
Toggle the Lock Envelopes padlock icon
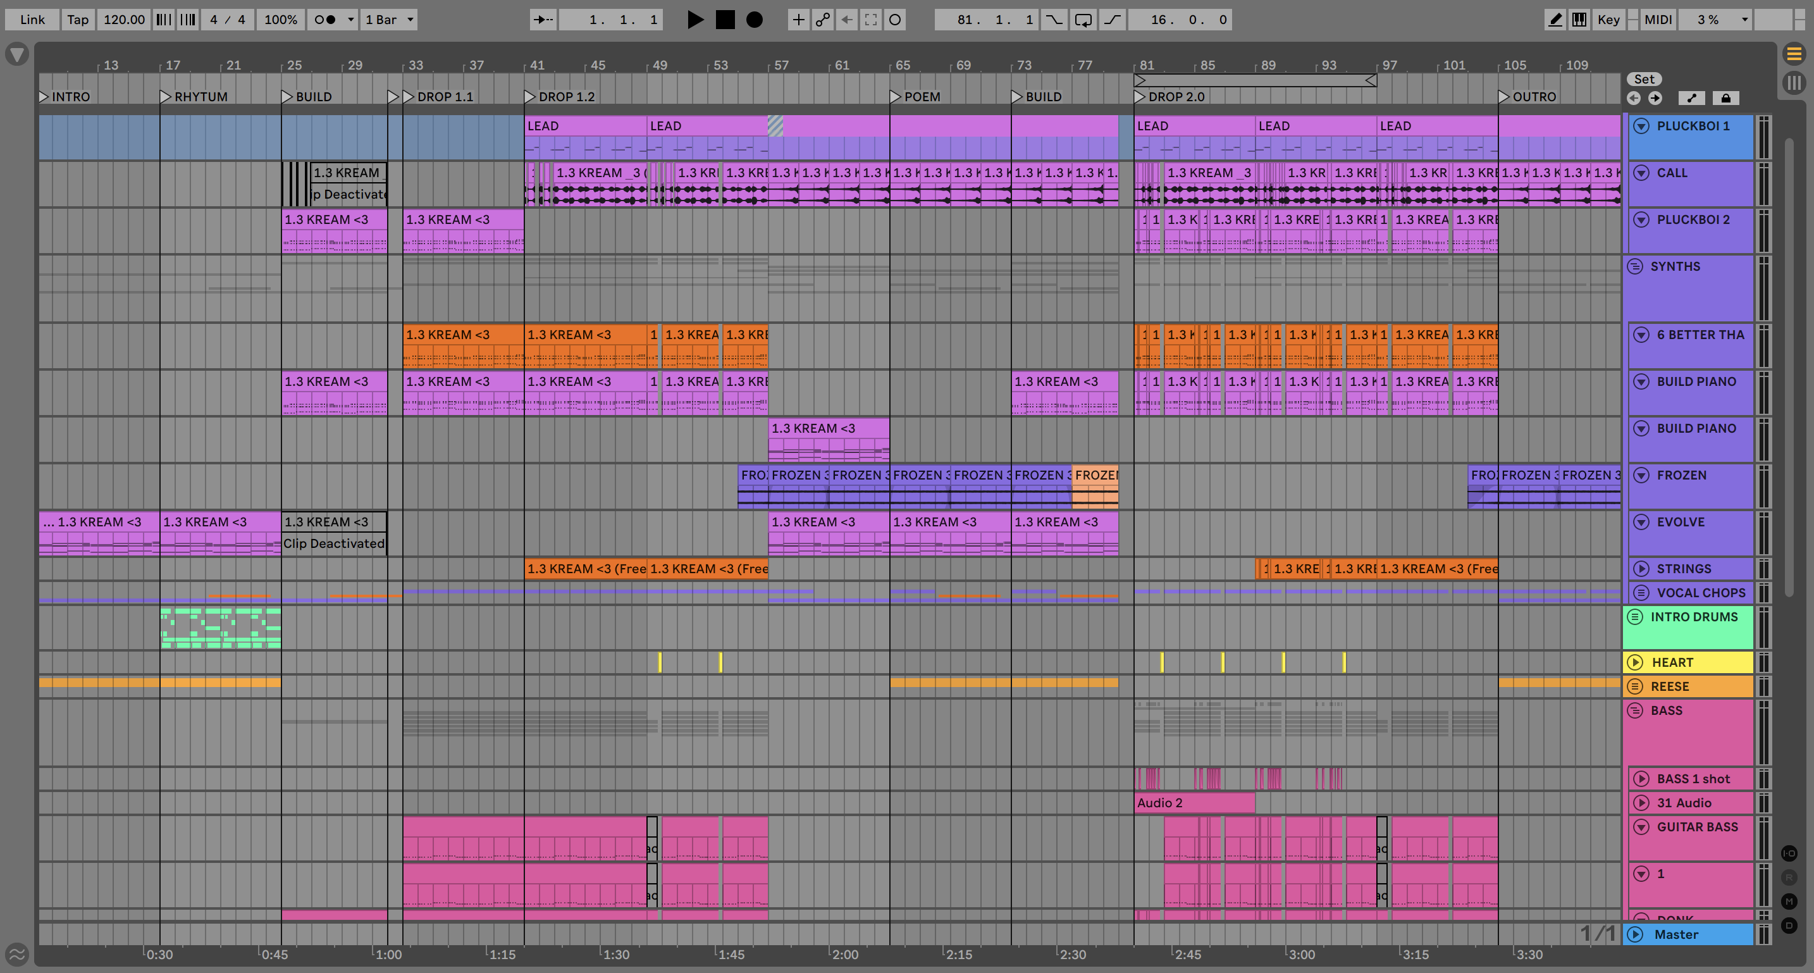pyautogui.click(x=1726, y=98)
